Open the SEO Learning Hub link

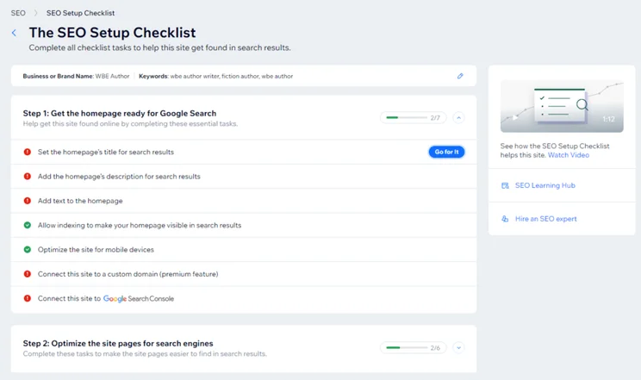point(545,185)
